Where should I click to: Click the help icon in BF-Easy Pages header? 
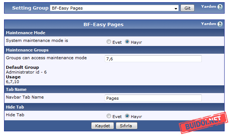pos(220,24)
